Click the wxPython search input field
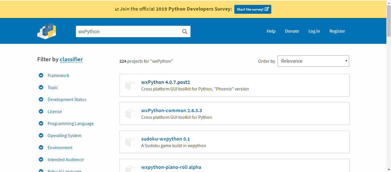391x172 pixels. pyautogui.click(x=127, y=31)
